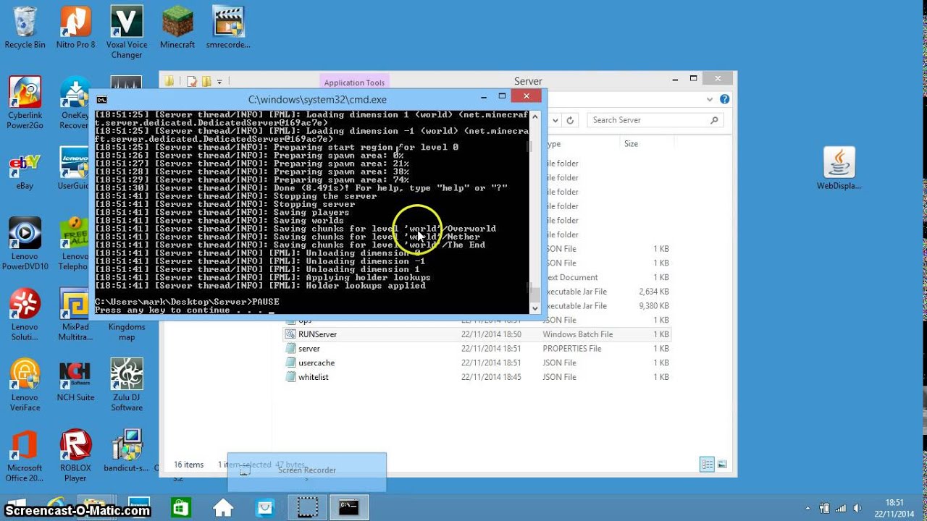
Task: Click search magnifier in Search Server box
Action: [714, 120]
